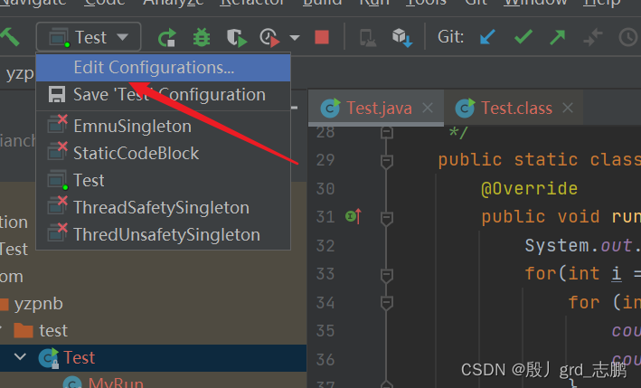Viewport: 641px width, 388px height.
Task: Choose ThreadSafetySingleton run configuration
Action: coord(163,208)
